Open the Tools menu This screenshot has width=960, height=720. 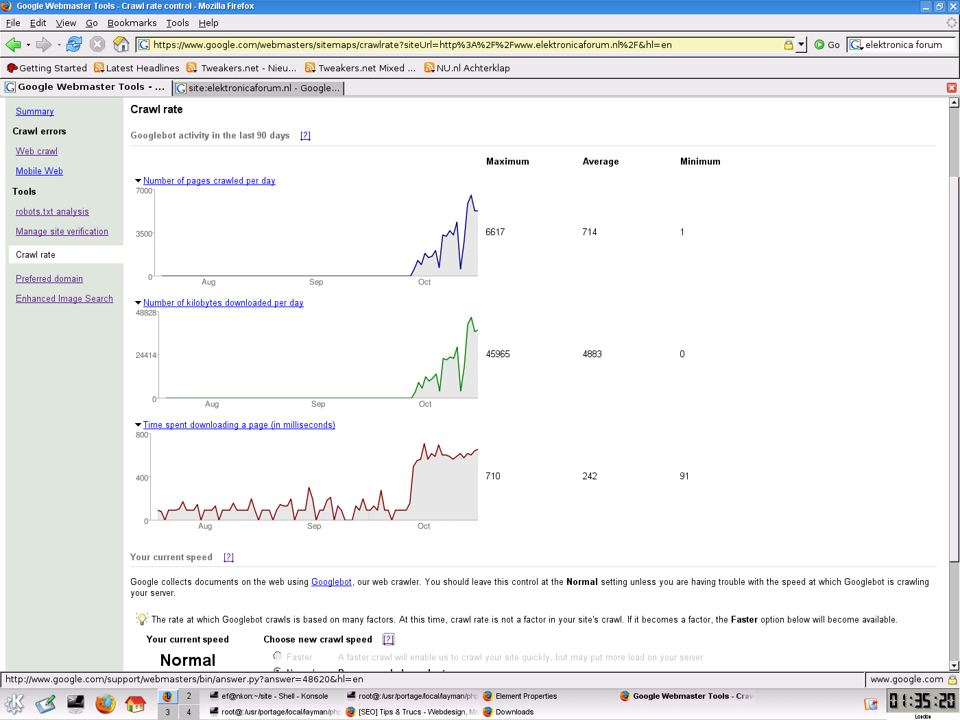pyautogui.click(x=178, y=23)
